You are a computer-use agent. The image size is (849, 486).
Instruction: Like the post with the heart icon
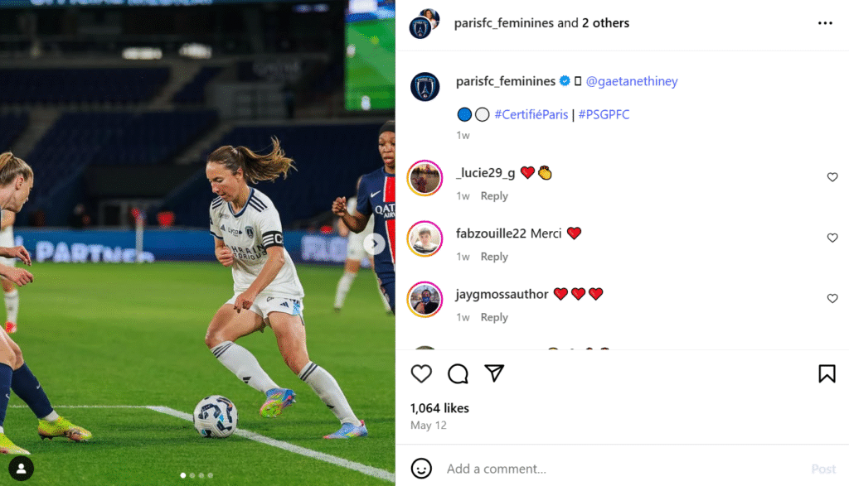(x=421, y=373)
